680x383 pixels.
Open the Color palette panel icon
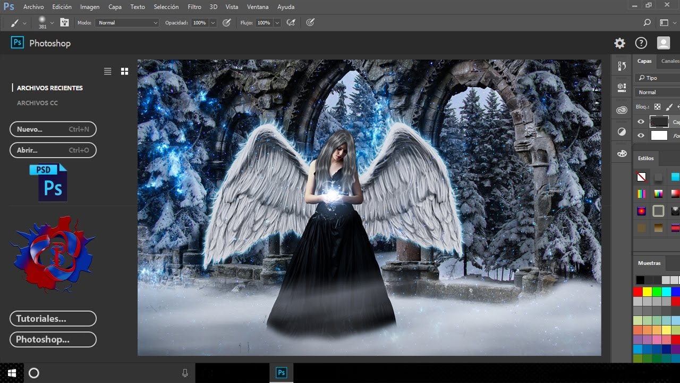[622, 154]
